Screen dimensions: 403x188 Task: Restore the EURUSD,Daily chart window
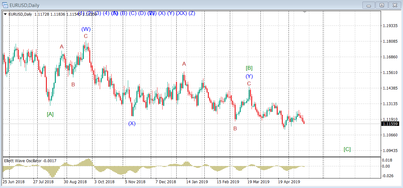382,5
